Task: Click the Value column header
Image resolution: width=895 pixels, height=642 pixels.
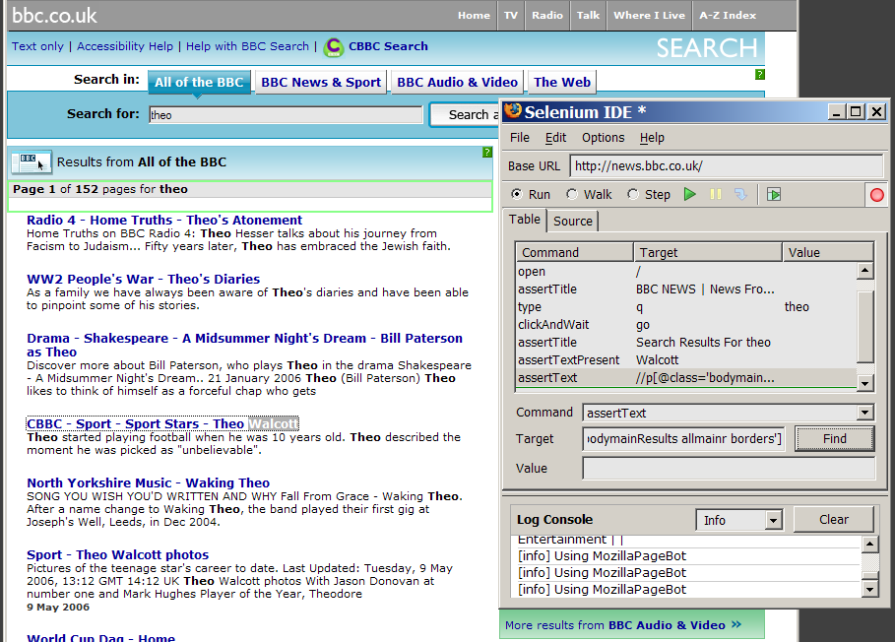Action: [828, 252]
